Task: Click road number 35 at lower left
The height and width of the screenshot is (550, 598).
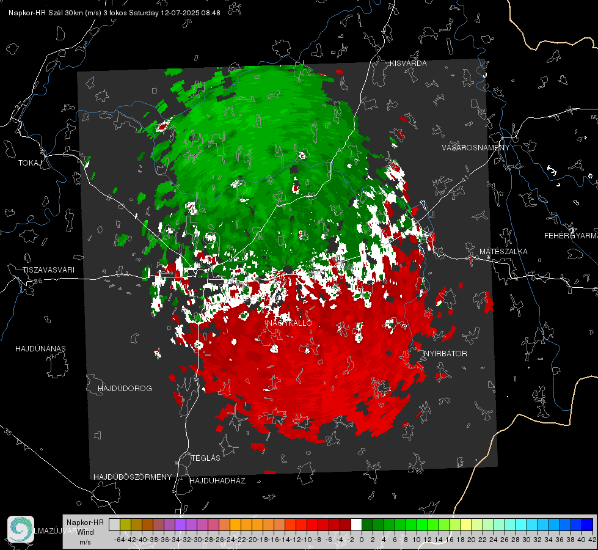Action: pos(7,431)
